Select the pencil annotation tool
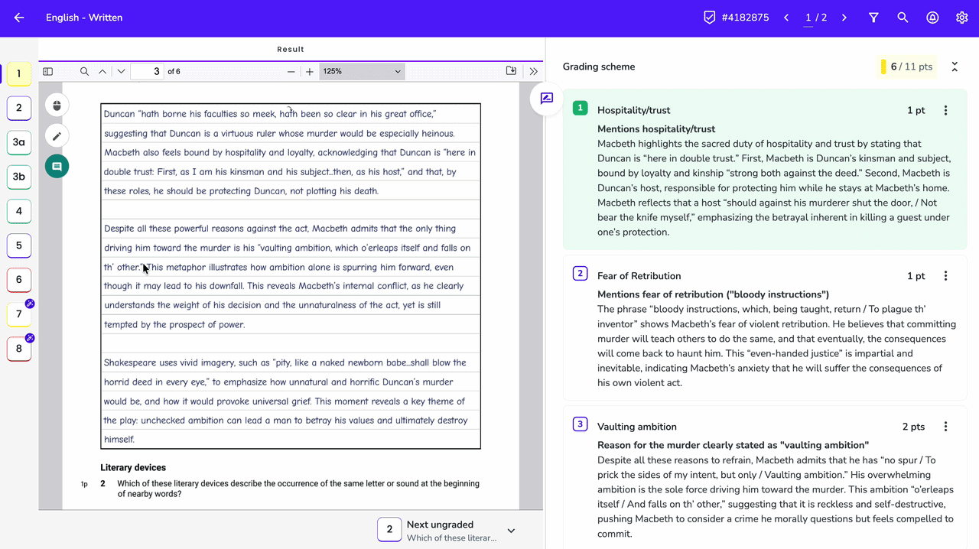This screenshot has width=979, height=549. point(57,136)
